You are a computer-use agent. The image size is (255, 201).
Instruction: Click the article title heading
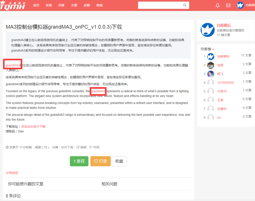pyautogui.click(x=64, y=27)
